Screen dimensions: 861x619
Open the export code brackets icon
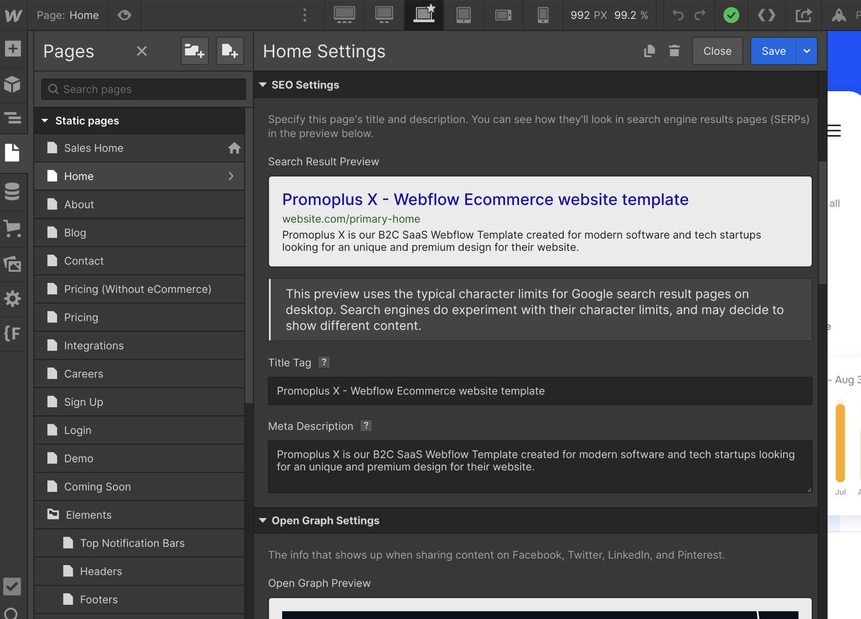[767, 15]
